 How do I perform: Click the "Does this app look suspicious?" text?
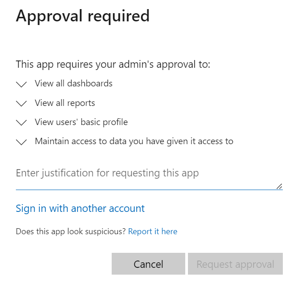pos(71,231)
